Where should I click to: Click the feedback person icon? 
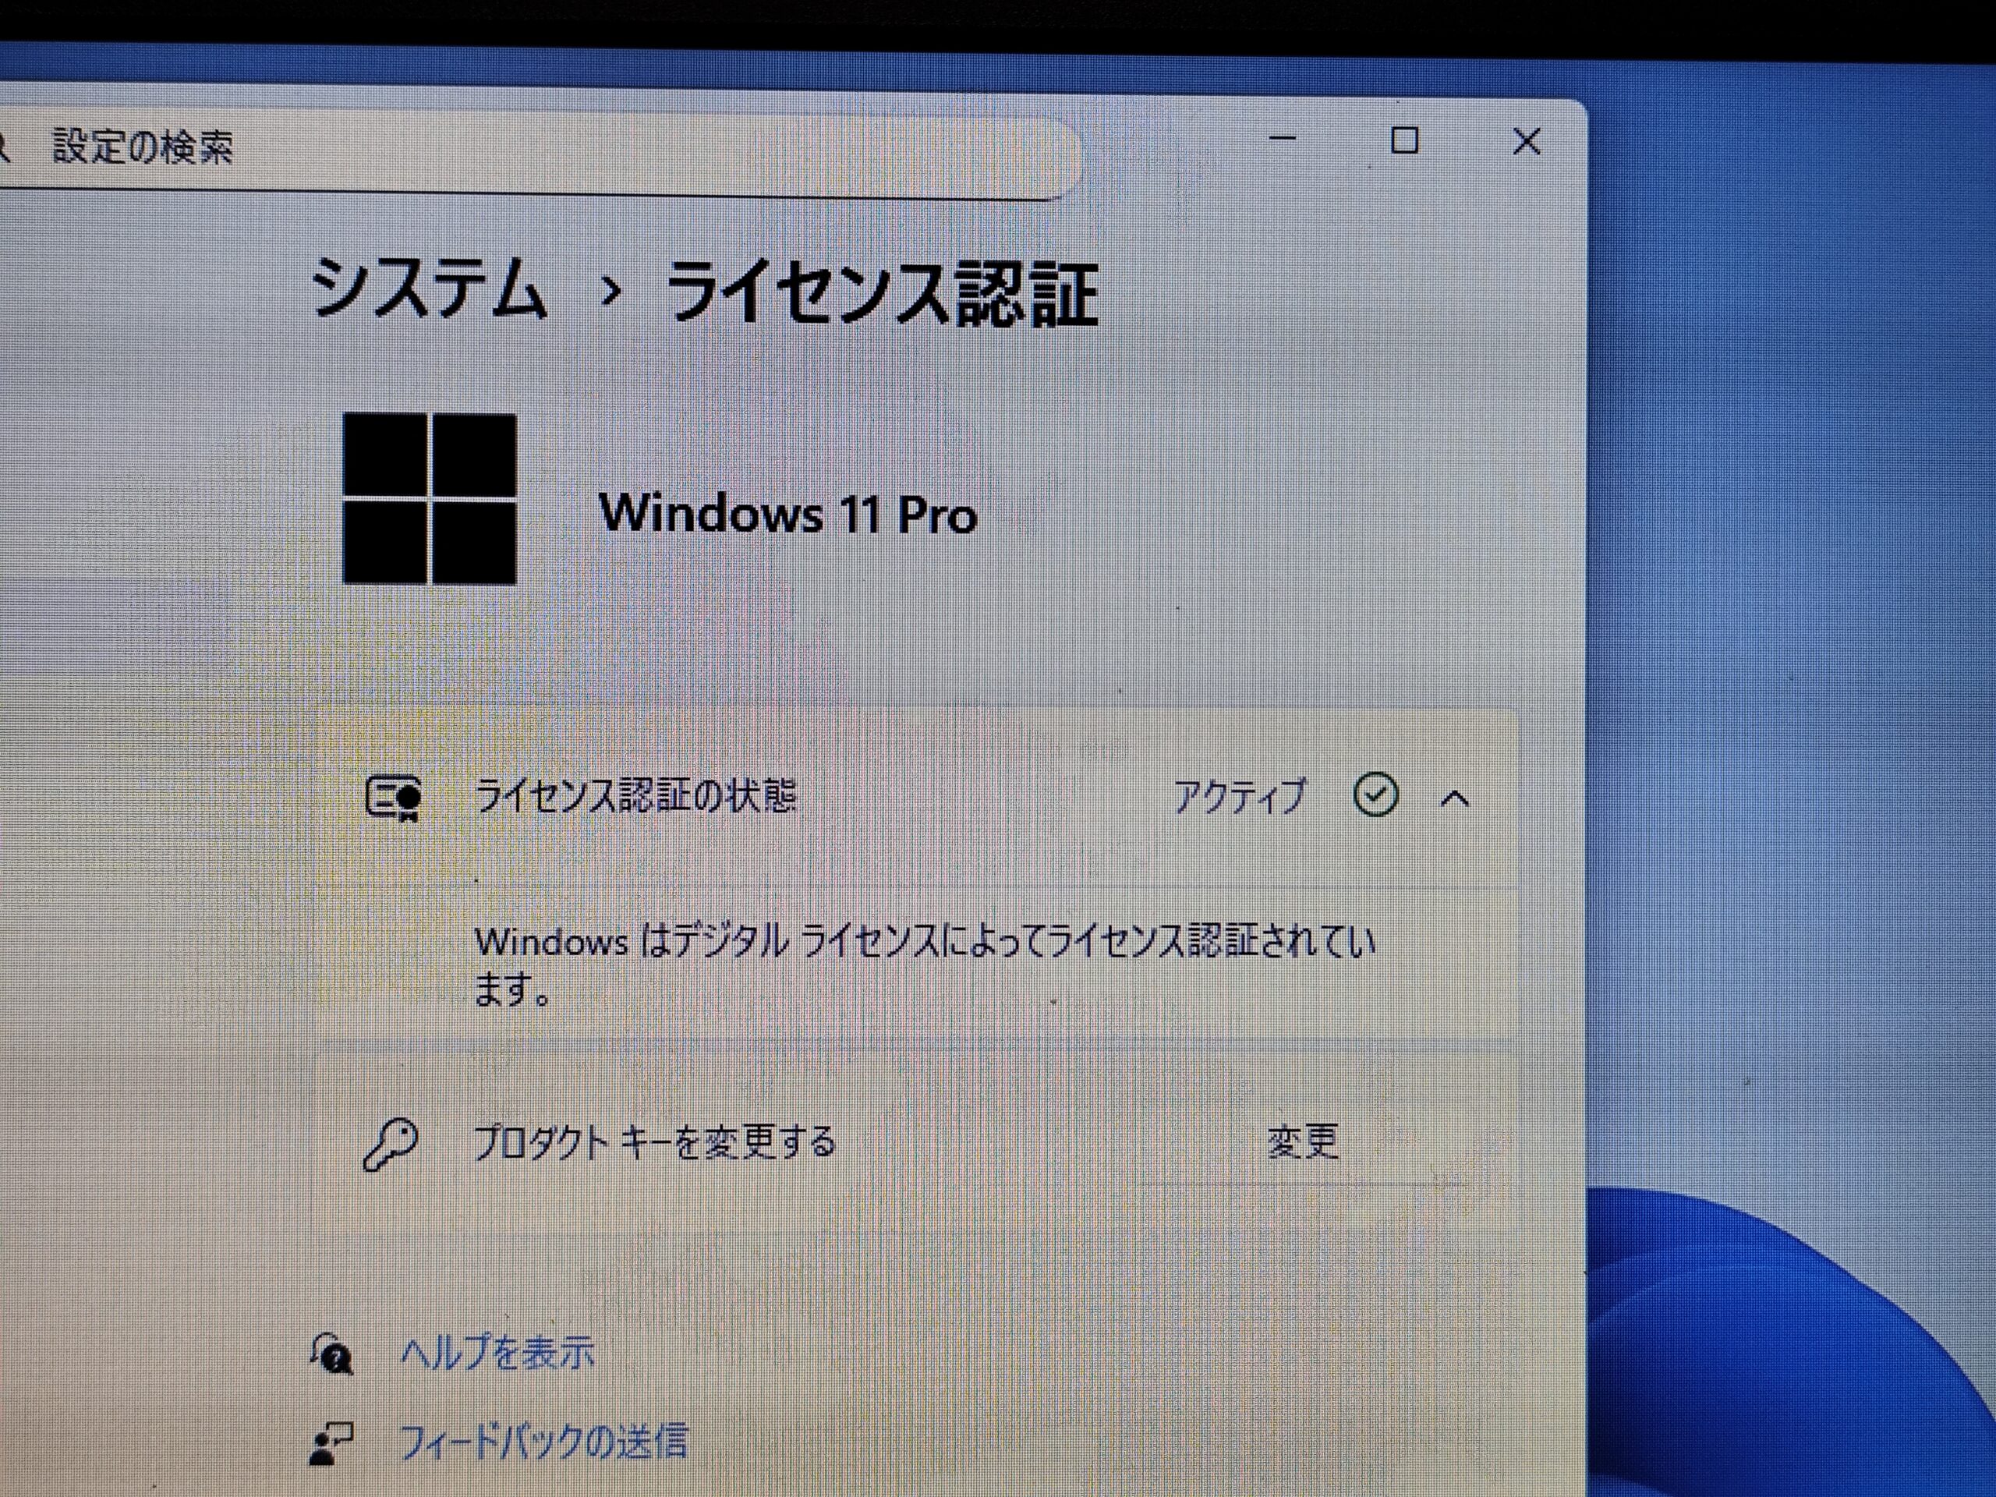pyautogui.click(x=331, y=1443)
